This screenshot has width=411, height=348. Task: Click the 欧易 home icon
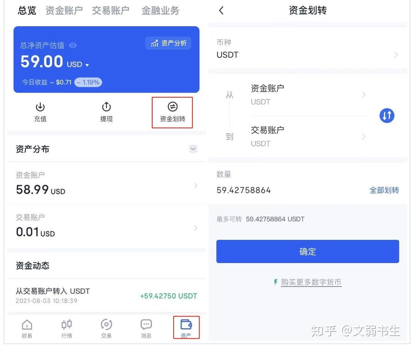(x=27, y=328)
